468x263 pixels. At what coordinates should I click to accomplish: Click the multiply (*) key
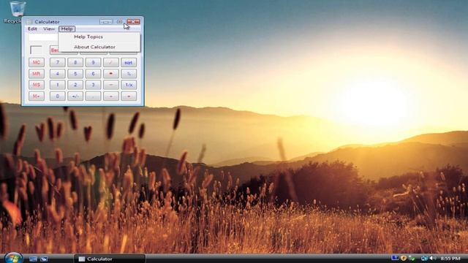click(110, 74)
